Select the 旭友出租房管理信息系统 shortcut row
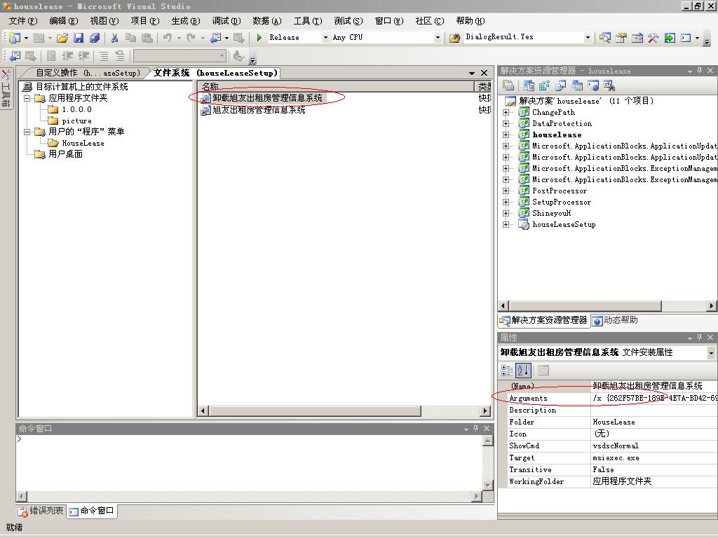Screen dimensions: 718x538 point(259,110)
